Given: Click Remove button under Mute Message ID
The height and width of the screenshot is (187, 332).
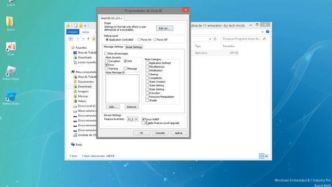Looking at the screenshot, I should click(131, 107).
